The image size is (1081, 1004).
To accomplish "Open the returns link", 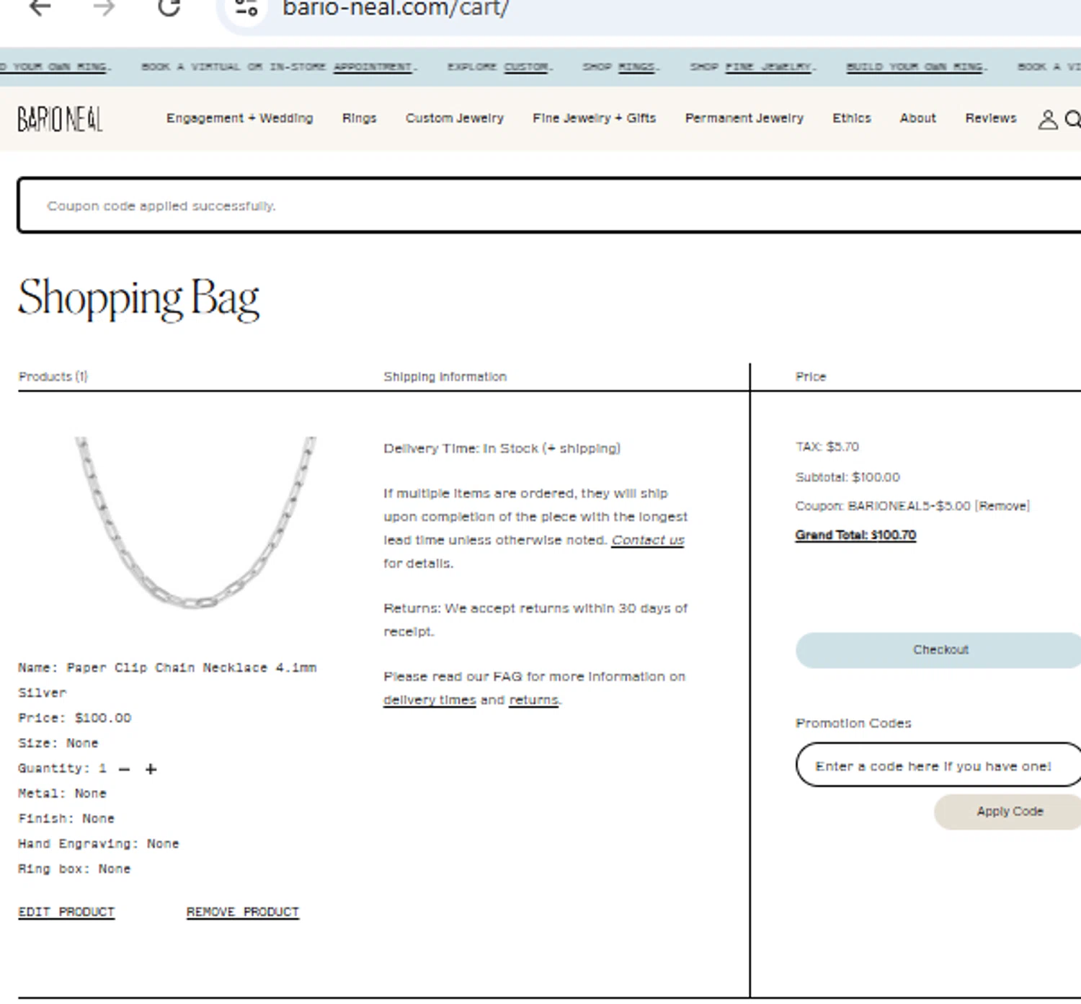I will 533,700.
